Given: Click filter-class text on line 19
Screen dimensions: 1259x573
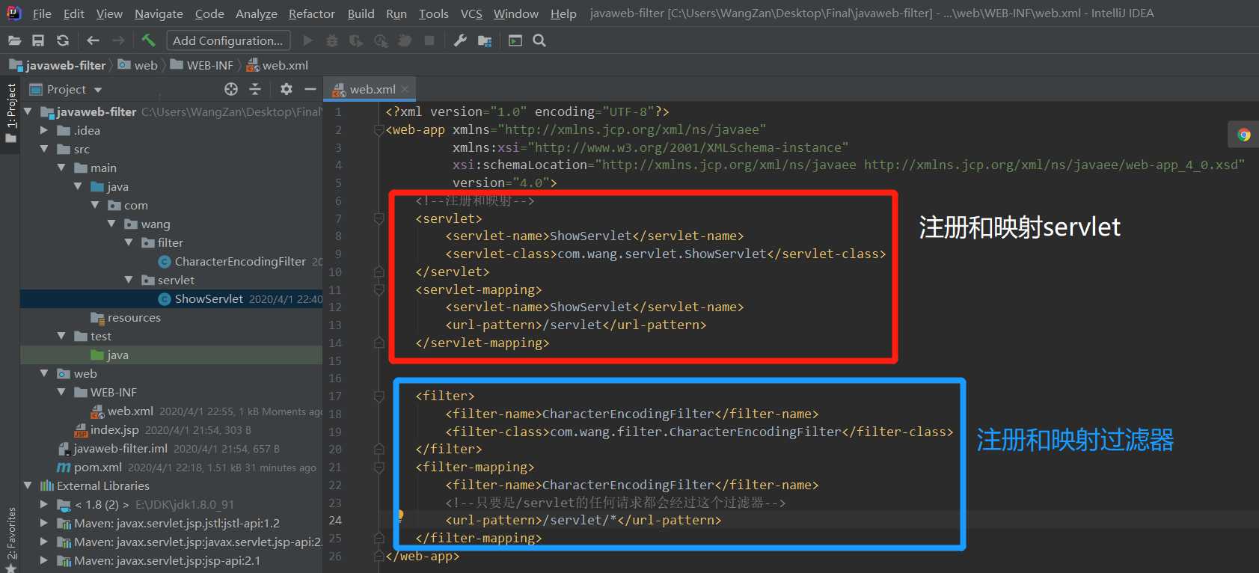Looking at the screenshot, I should tap(699, 432).
